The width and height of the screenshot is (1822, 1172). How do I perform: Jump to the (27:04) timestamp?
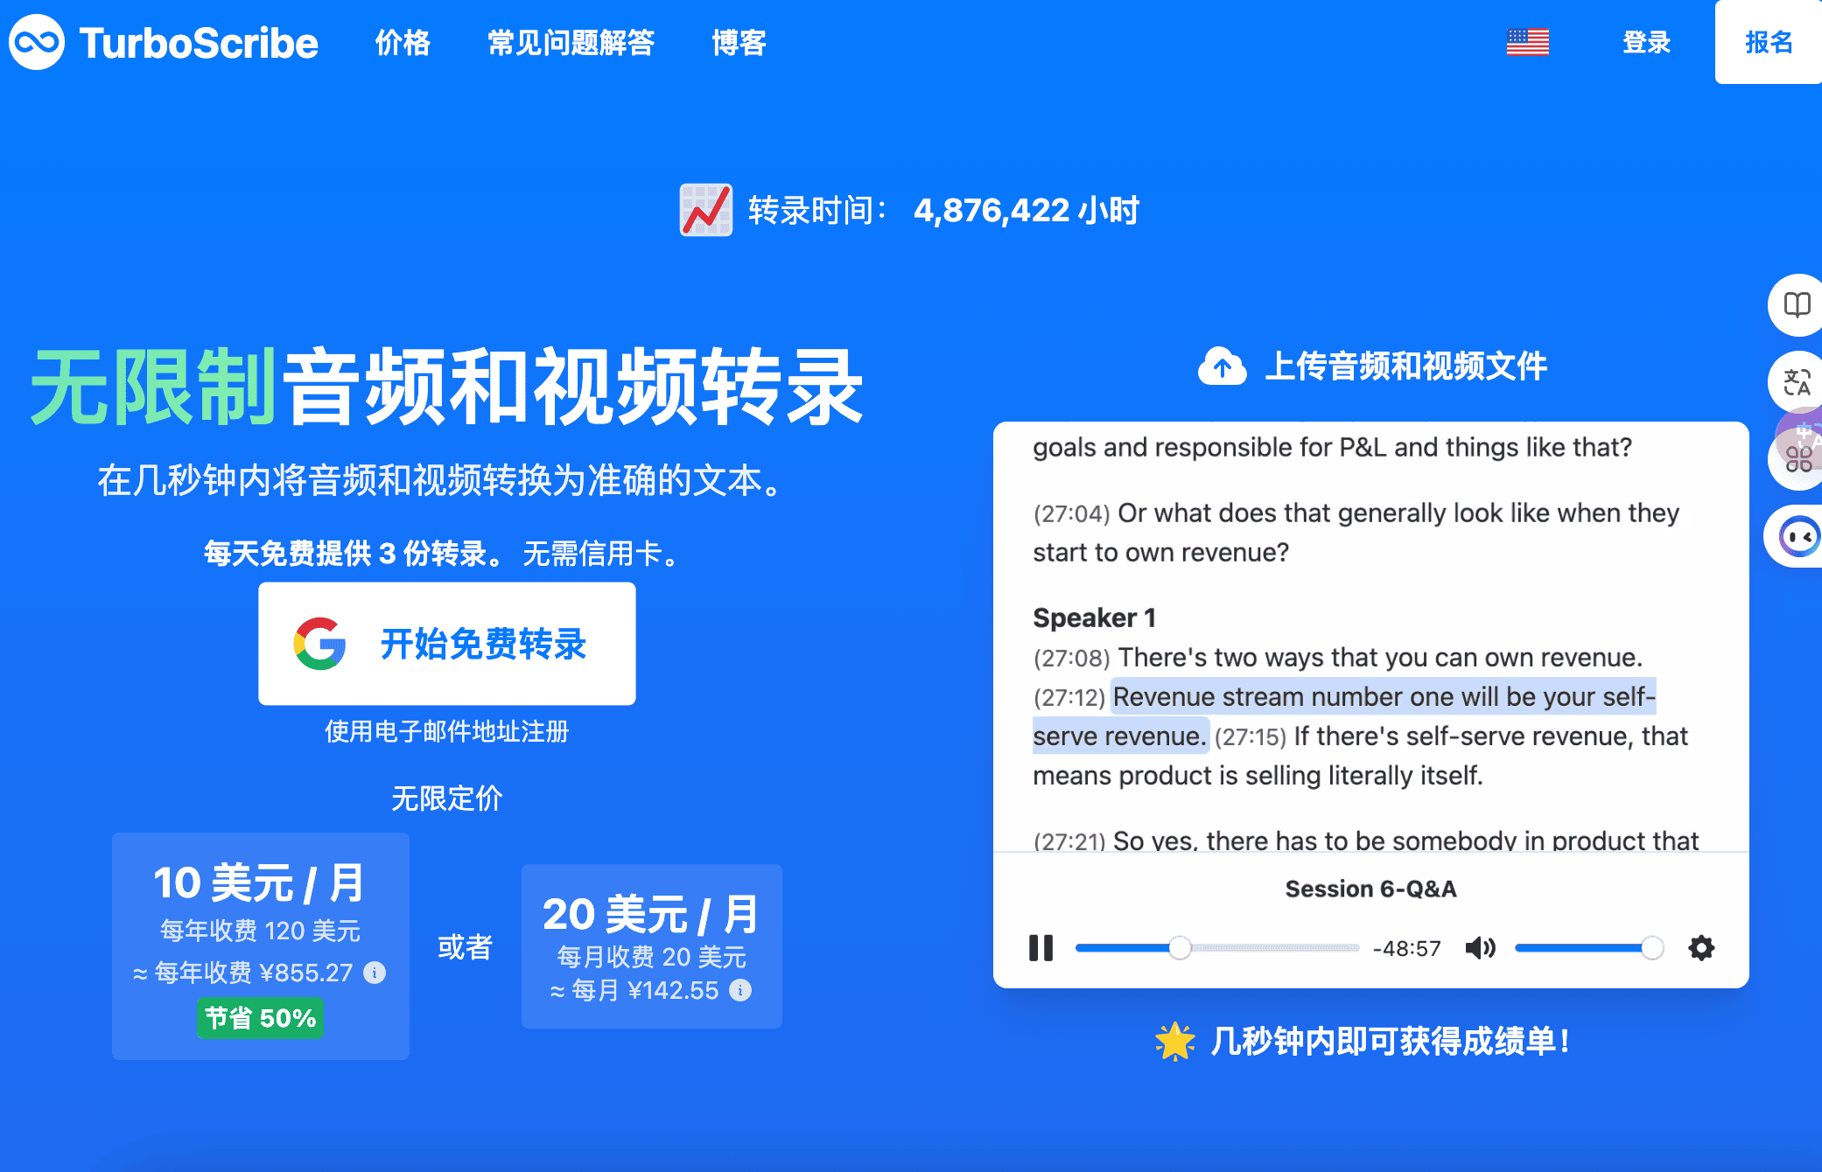pos(1071,513)
